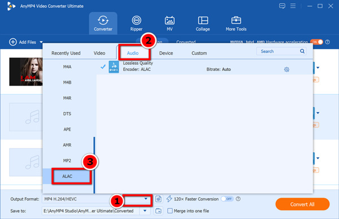Image resolution: width=339 pixels, height=219 pixels.
Task: Click the Add Files button label
Action: pos(28,42)
